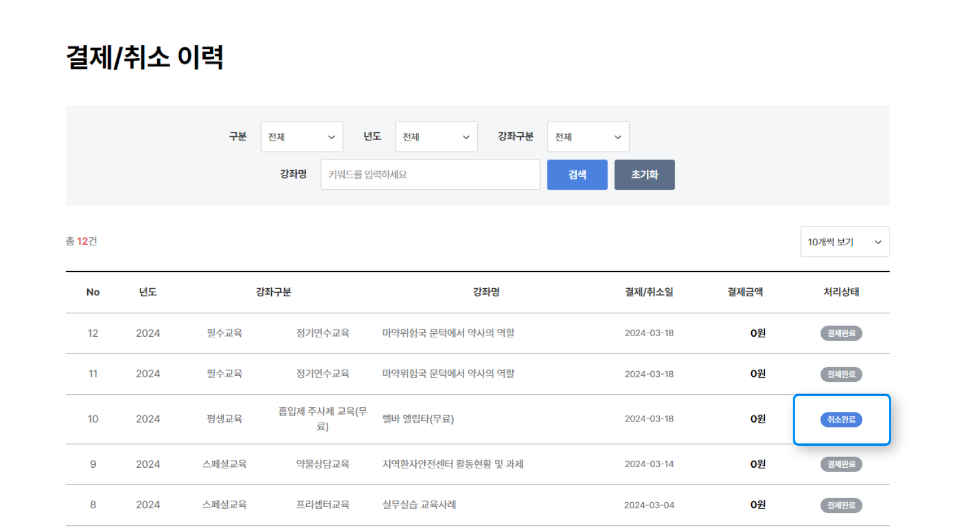This screenshot has height=530, width=966.
Task: Click the 0원 amount in row 12
Action: pyautogui.click(x=758, y=333)
